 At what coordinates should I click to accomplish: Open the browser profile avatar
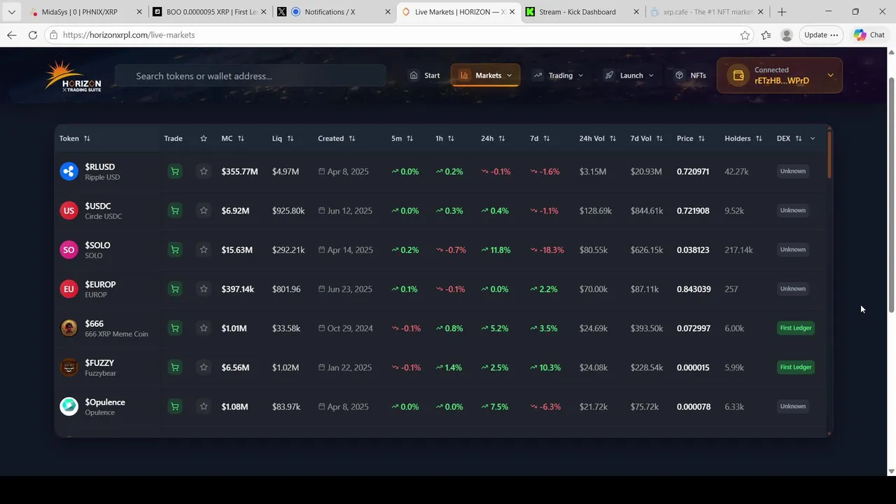pyautogui.click(x=787, y=35)
